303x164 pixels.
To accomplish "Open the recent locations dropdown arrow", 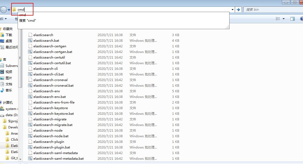I will 9,10.
